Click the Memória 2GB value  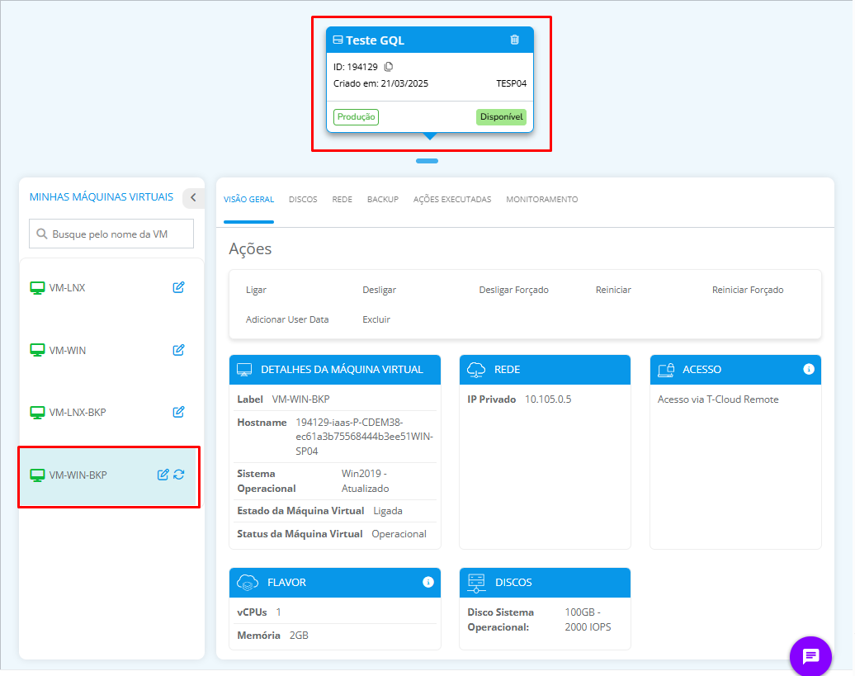299,636
